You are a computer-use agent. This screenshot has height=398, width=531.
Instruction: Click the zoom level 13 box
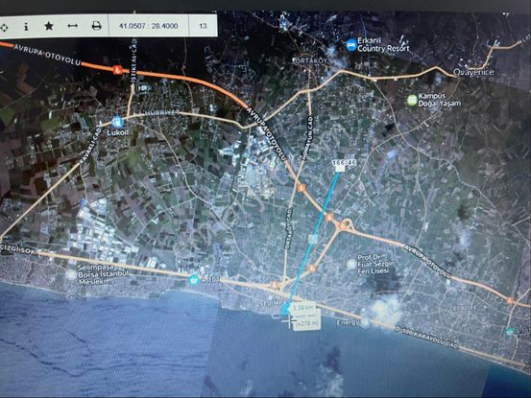point(203,26)
